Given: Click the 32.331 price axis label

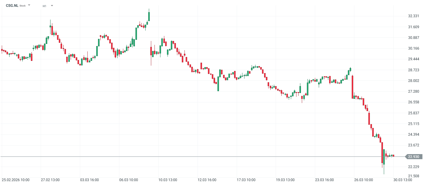Looking at the screenshot, I should pyautogui.click(x=413, y=16).
